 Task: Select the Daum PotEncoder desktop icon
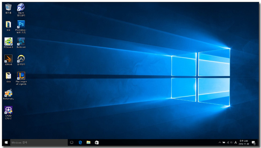tap(21, 10)
